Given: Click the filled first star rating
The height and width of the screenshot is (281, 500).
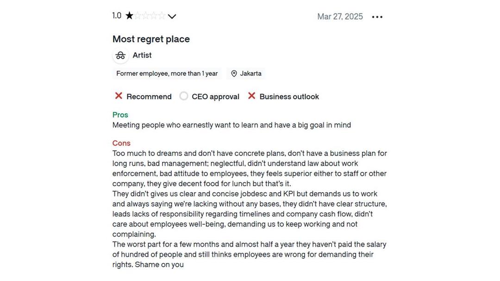Looking at the screenshot, I should pyautogui.click(x=129, y=16).
